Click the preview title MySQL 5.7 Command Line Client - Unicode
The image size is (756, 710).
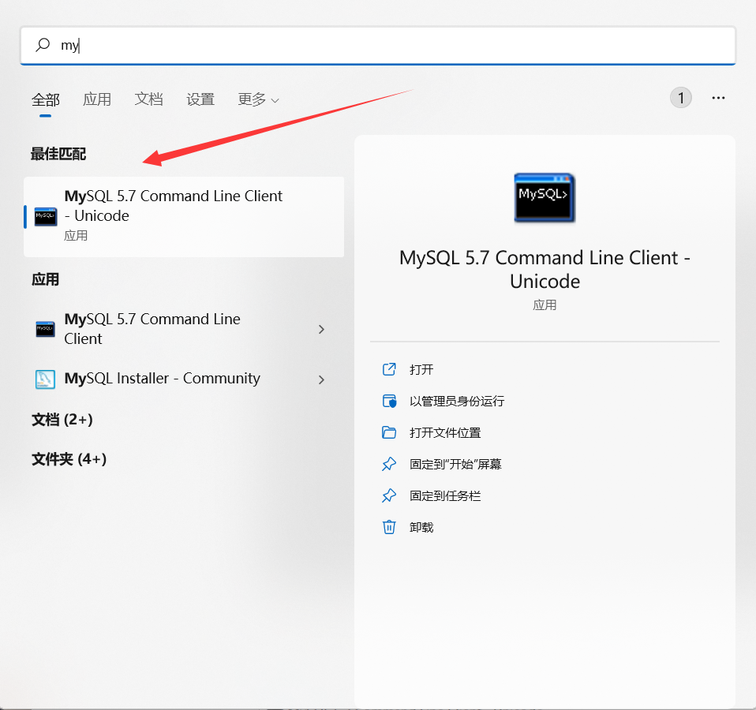(545, 269)
